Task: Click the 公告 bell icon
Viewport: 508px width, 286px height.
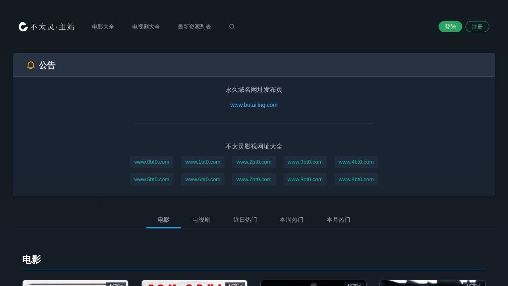Action: (x=31, y=65)
